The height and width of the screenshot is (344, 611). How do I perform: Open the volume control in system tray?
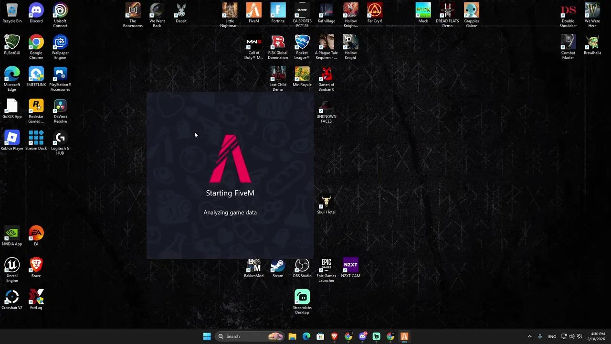(x=572, y=336)
